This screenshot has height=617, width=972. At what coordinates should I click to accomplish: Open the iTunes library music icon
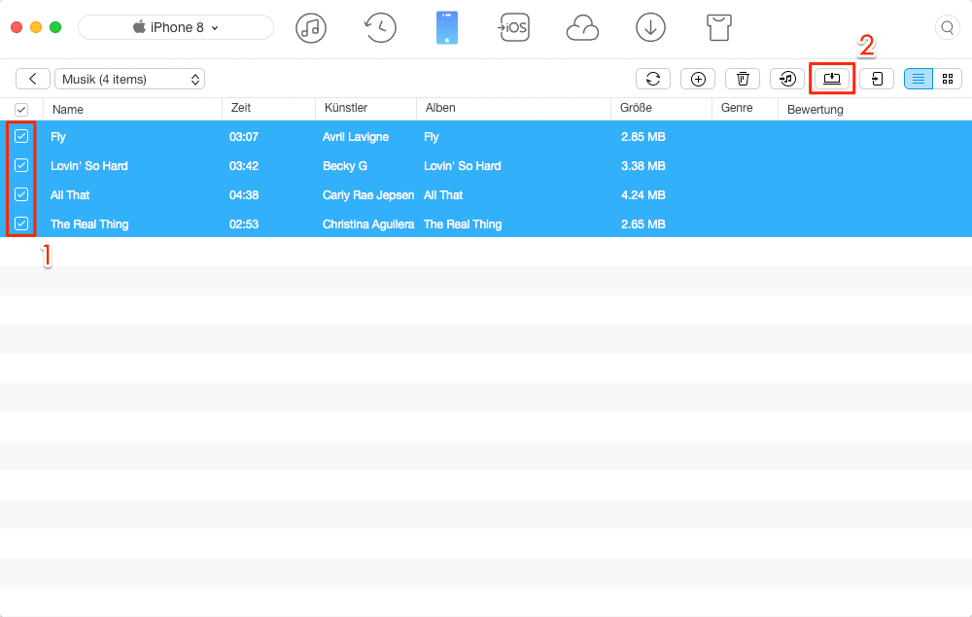coord(311,28)
